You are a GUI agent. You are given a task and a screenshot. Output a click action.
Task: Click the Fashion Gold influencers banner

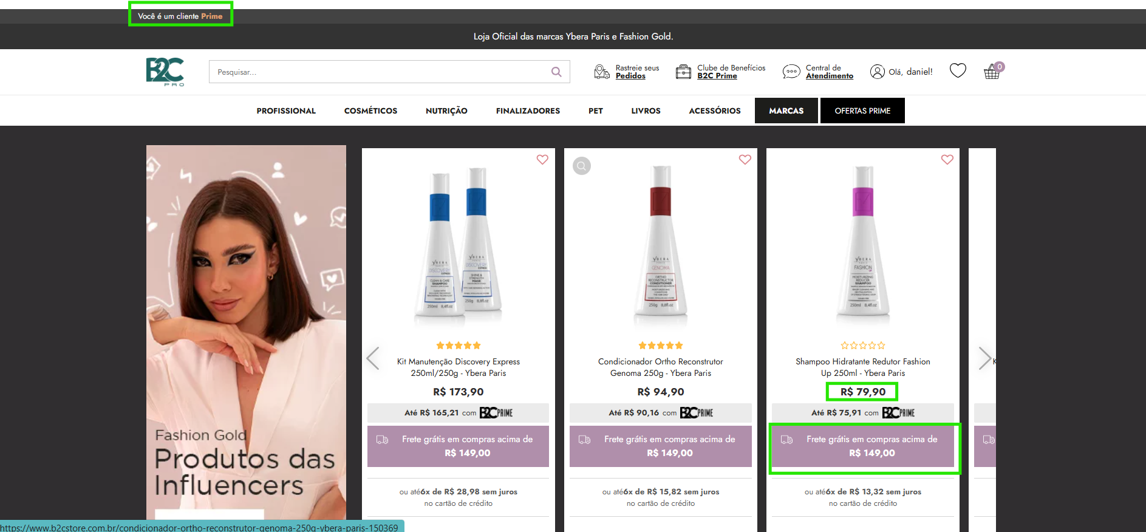tap(246, 332)
